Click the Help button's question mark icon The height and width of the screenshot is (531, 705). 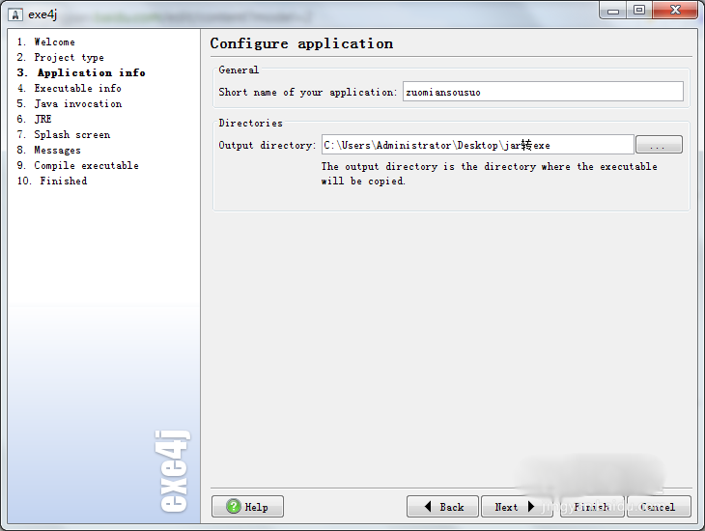tap(233, 507)
